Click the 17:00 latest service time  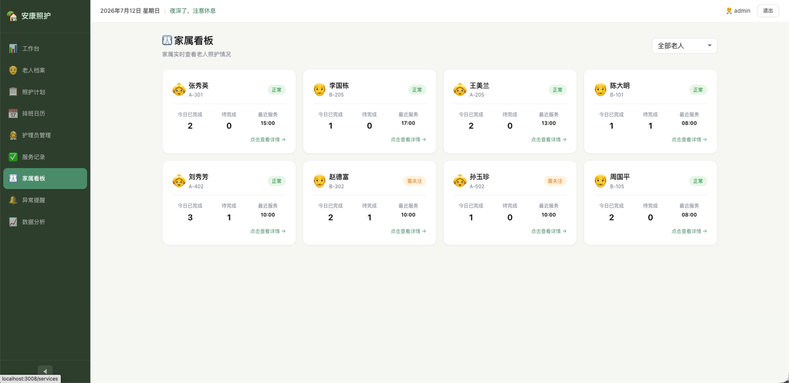pos(408,123)
